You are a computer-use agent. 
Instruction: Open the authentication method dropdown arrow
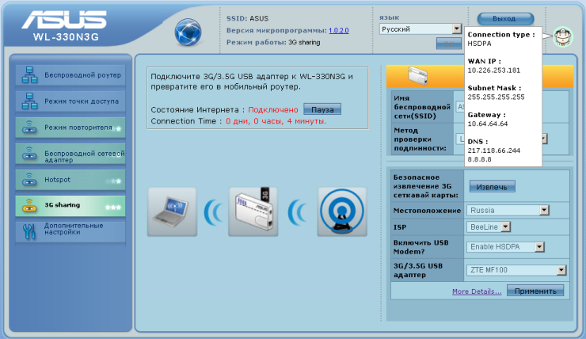point(545,139)
